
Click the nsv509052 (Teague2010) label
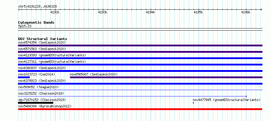coord(38,87)
